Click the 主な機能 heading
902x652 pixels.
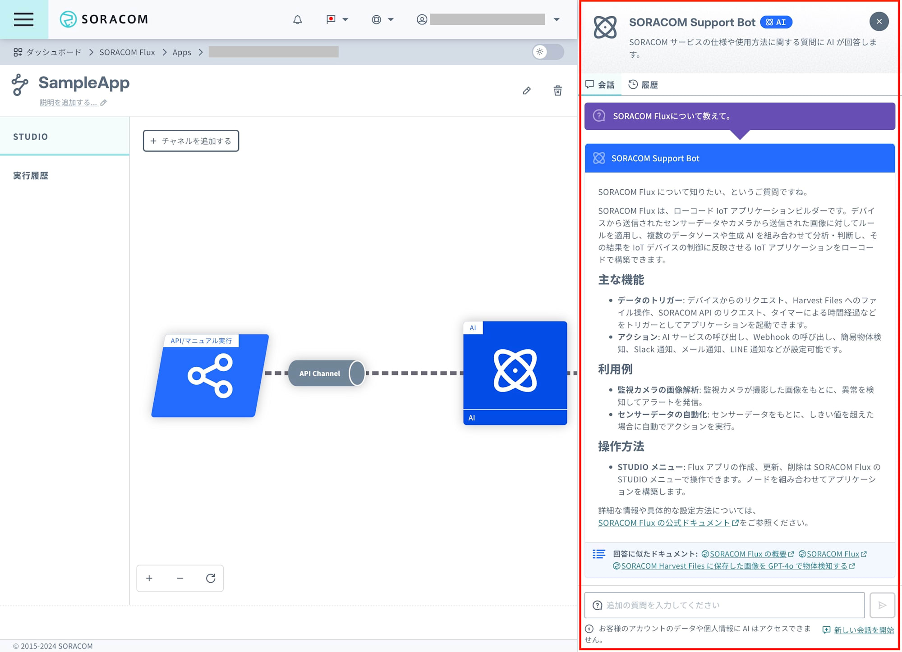[621, 280]
